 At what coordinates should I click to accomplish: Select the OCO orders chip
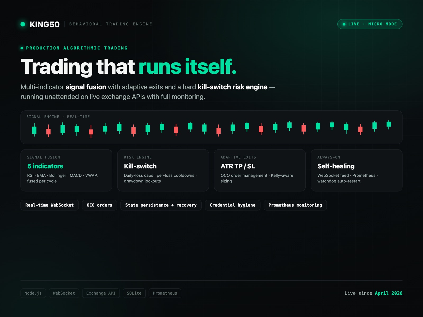point(100,205)
